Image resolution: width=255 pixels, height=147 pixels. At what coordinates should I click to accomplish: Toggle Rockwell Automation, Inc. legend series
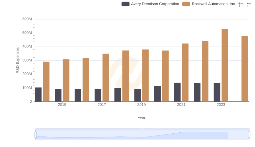click(209, 4)
